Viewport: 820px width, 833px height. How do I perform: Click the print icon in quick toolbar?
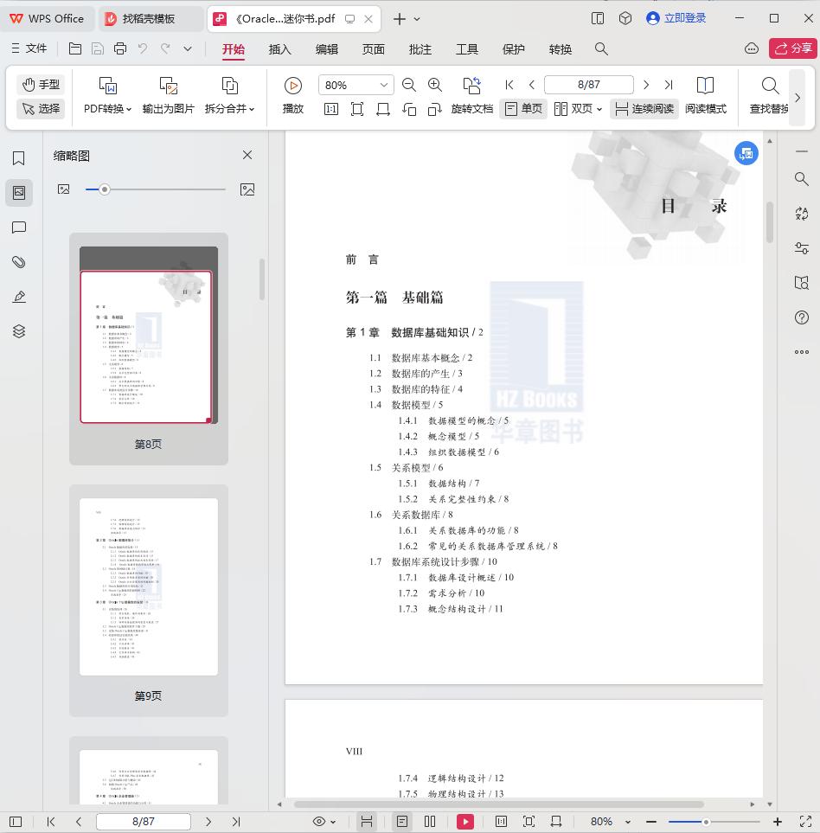click(x=120, y=49)
